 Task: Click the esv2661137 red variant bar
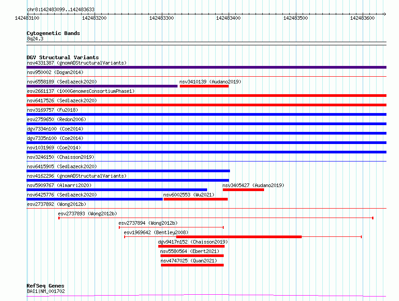point(206,96)
